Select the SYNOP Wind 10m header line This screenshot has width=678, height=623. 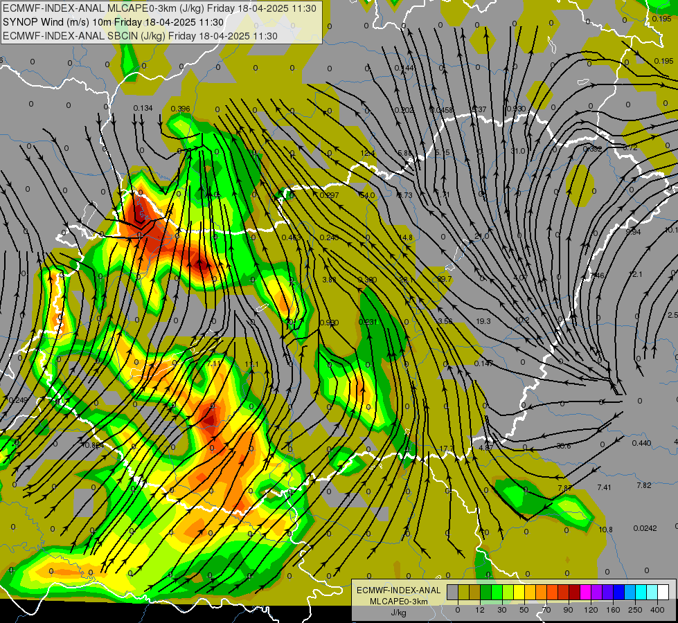point(114,22)
